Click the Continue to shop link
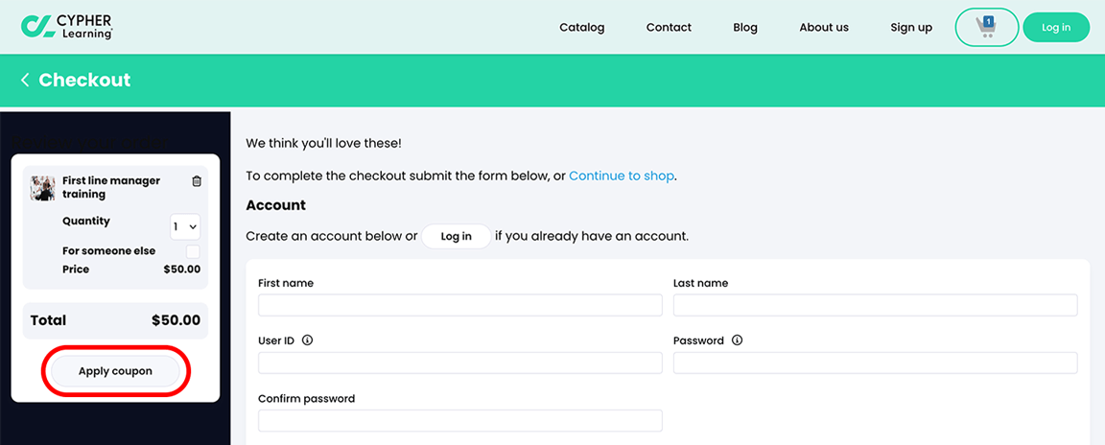 tap(622, 176)
